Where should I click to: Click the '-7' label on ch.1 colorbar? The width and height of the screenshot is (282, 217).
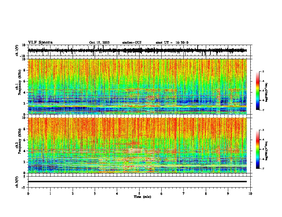point(263,110)
